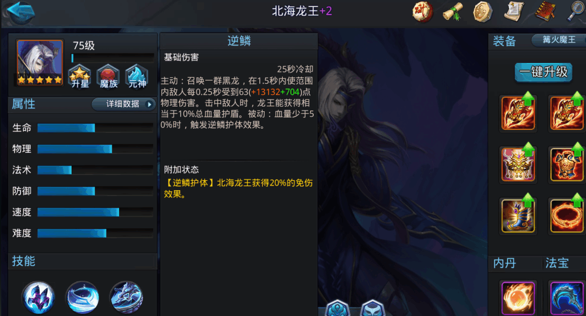Go back using the blue arrow
Viewport: 586px width, 316px height.
click(x=21, y=12)
